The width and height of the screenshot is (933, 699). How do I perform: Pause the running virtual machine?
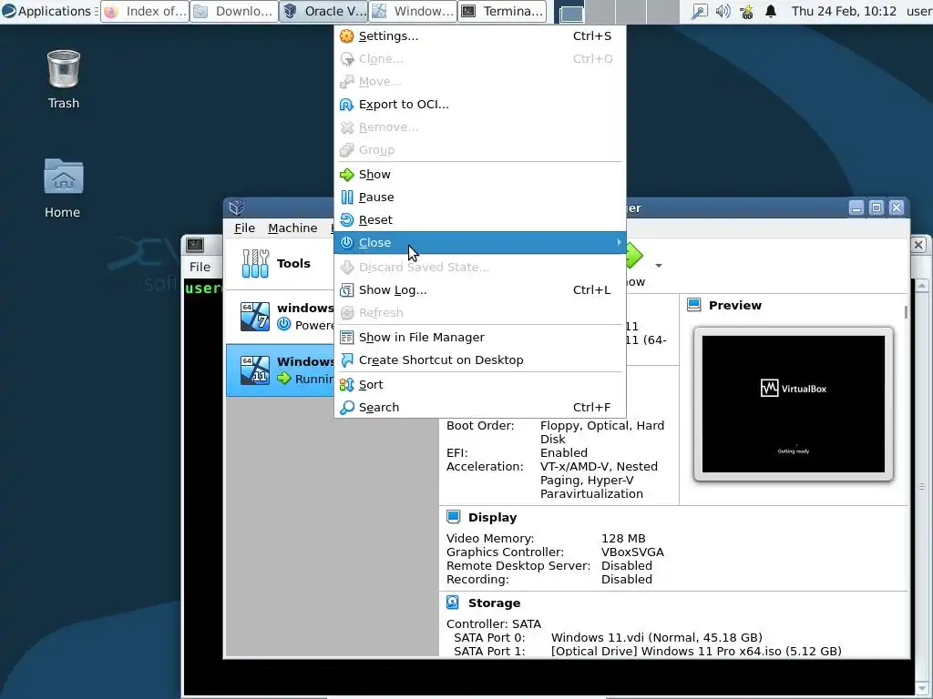point(479,198)
